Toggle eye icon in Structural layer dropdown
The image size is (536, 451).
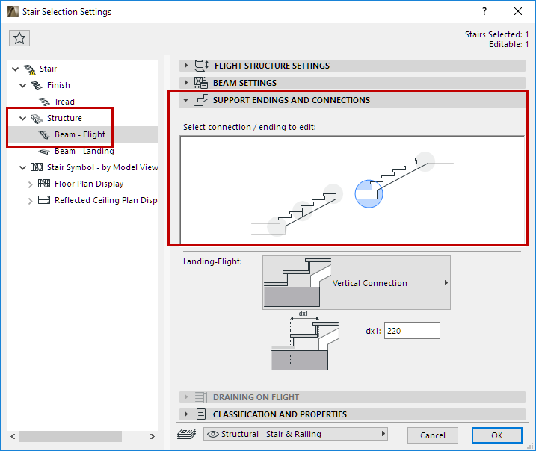[x=213, y=434]
